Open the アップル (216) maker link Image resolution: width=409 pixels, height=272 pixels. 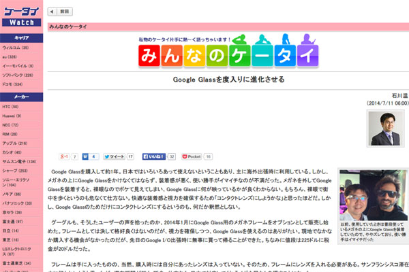pyautogui.click(x=15, y=143)
